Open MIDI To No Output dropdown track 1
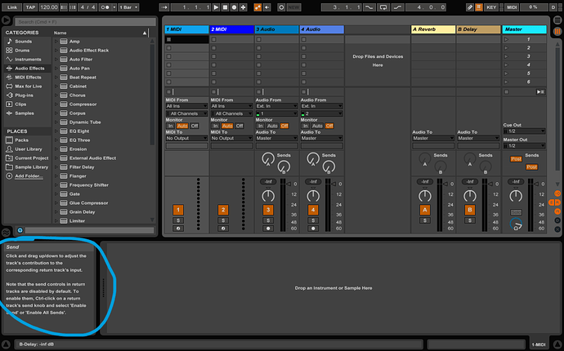The height and width of the screenshot is (351, 564). tap(186, 138)
